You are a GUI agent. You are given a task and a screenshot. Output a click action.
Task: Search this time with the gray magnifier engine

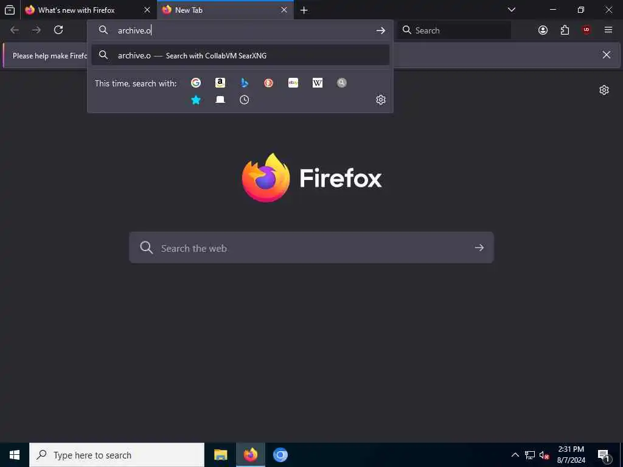(342, 83)
